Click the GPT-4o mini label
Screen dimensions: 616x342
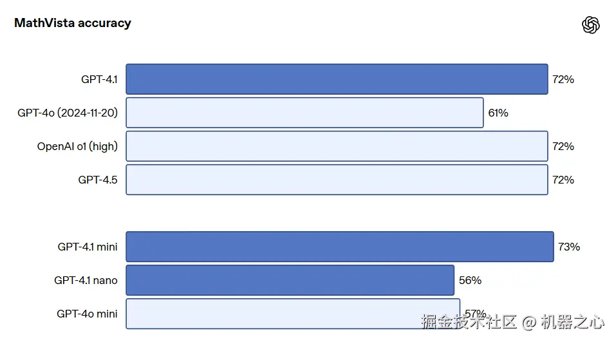coord(87,314)
